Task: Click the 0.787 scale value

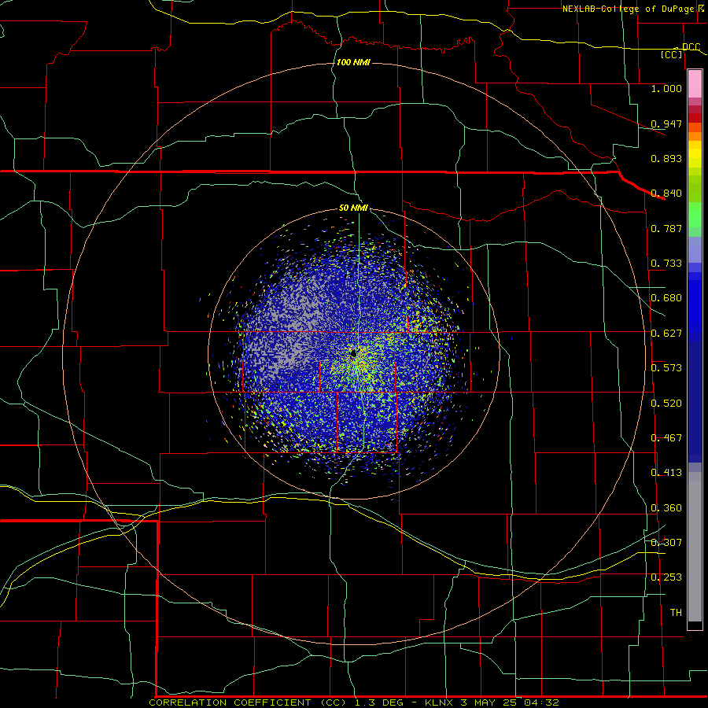Action: point(666,228)
